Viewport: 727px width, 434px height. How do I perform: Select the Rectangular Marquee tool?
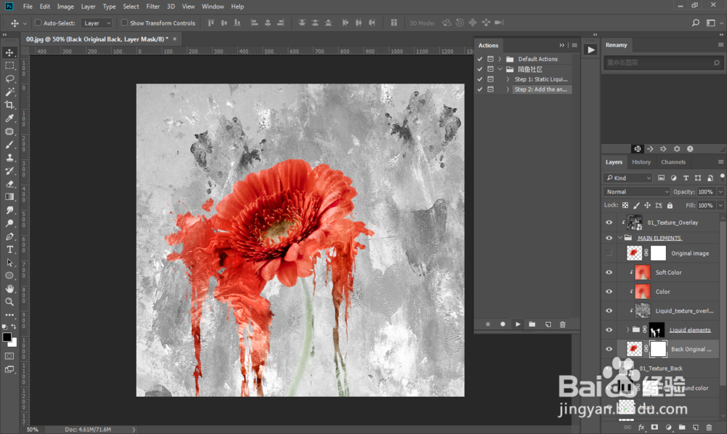tap(9, 65)
